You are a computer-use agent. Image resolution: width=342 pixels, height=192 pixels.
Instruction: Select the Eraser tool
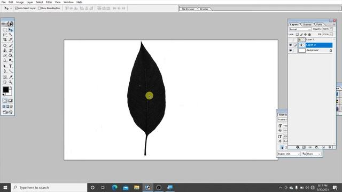click(x=5, y=55)
